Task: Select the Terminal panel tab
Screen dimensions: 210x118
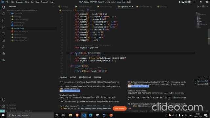Action: [x=97, y=77]
